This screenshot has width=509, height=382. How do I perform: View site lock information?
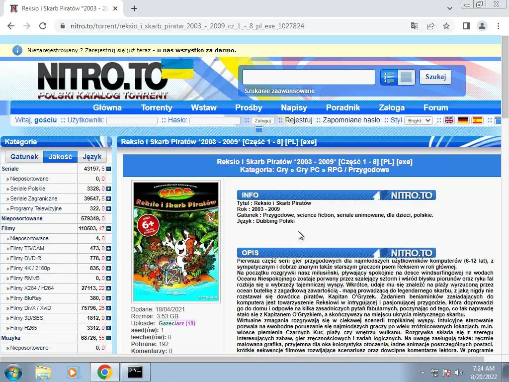[x=63, y=26]
